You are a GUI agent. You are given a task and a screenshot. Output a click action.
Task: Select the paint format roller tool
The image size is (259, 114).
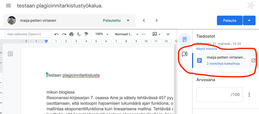[86, 34]
